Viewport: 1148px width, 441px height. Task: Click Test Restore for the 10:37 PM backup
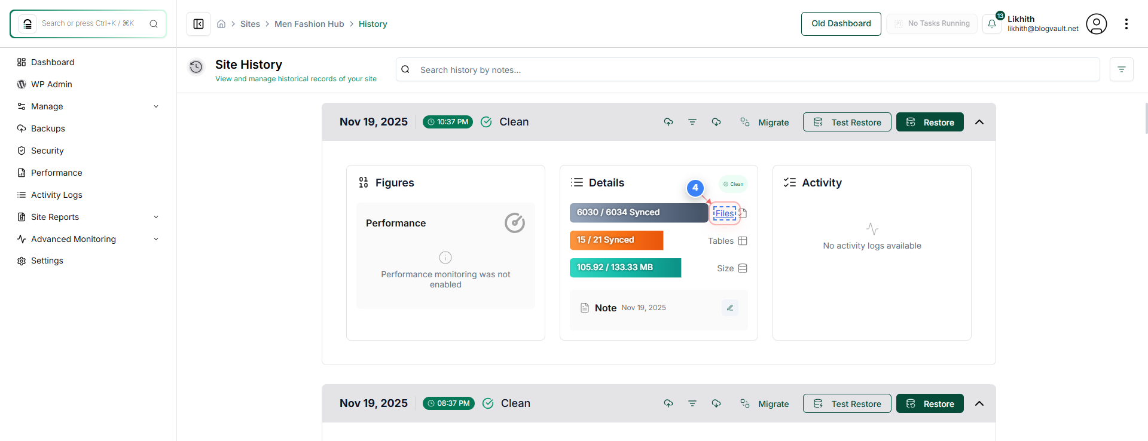(x=847, y=122)
